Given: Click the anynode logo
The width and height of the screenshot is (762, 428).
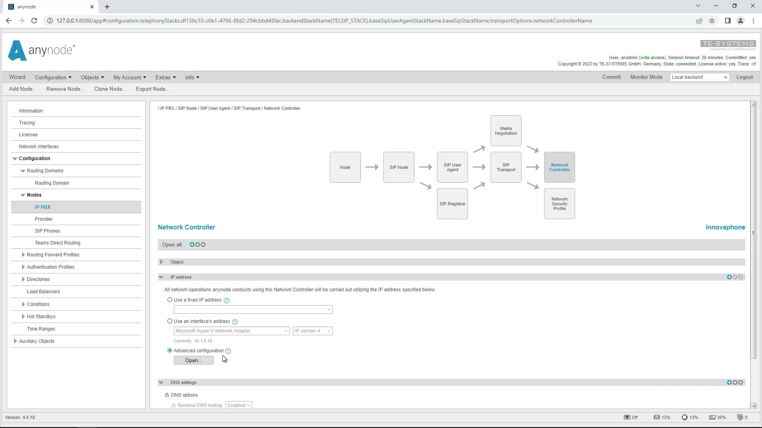Looking at the screenshot, I should click(41, 50).
